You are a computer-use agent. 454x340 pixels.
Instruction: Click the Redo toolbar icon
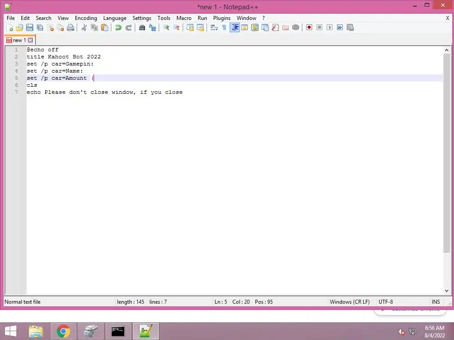coord(128,27)
